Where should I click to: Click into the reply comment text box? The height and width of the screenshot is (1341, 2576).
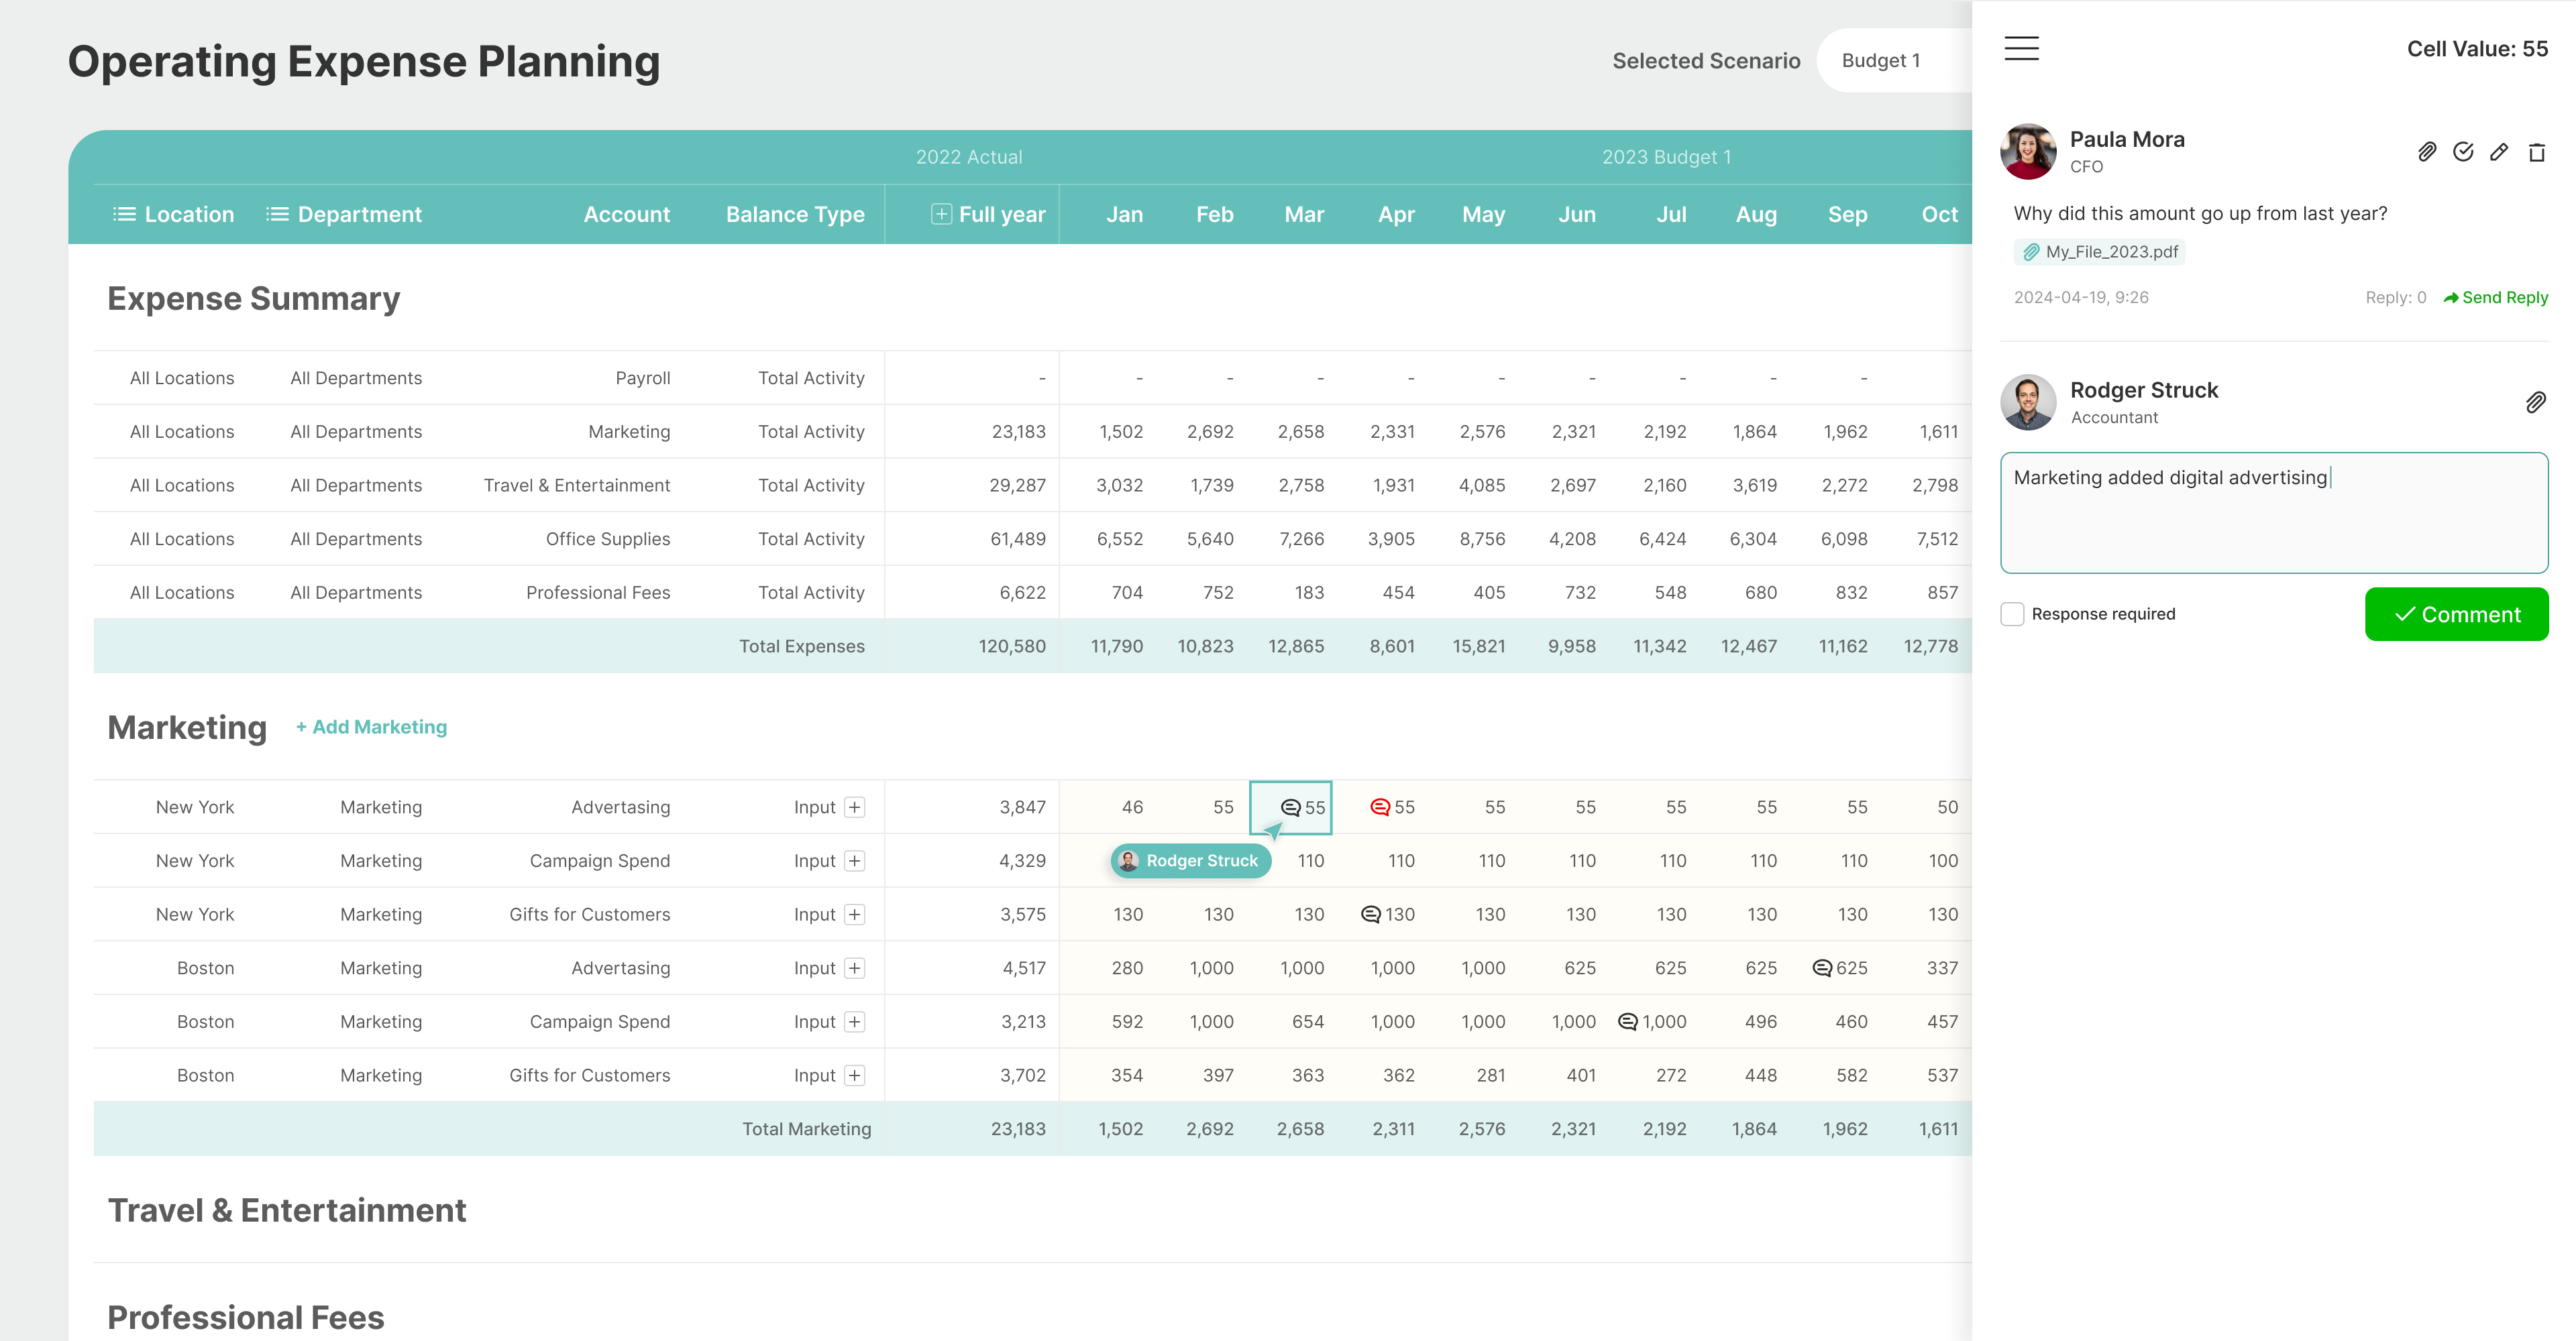2273,513
